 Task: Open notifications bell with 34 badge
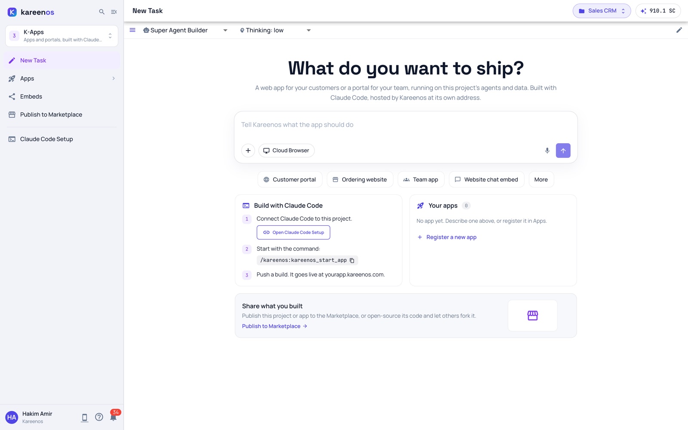click(x=114, y=417)
